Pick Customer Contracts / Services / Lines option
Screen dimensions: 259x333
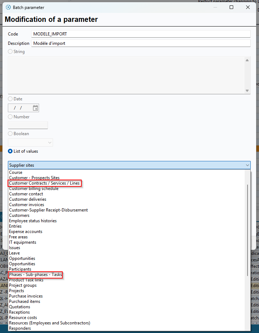[x=44, y=183]
